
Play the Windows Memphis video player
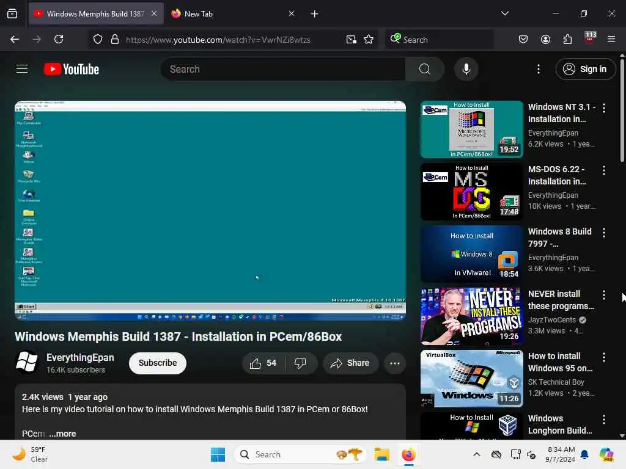pos(210,210)
